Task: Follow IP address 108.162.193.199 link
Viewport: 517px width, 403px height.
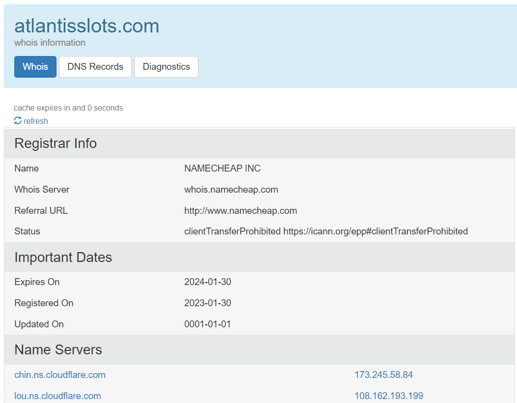Action: [x=389, y=396]
